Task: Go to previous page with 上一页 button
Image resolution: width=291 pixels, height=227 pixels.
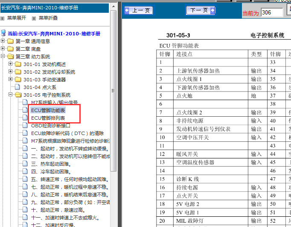Action: pos(139,10)
